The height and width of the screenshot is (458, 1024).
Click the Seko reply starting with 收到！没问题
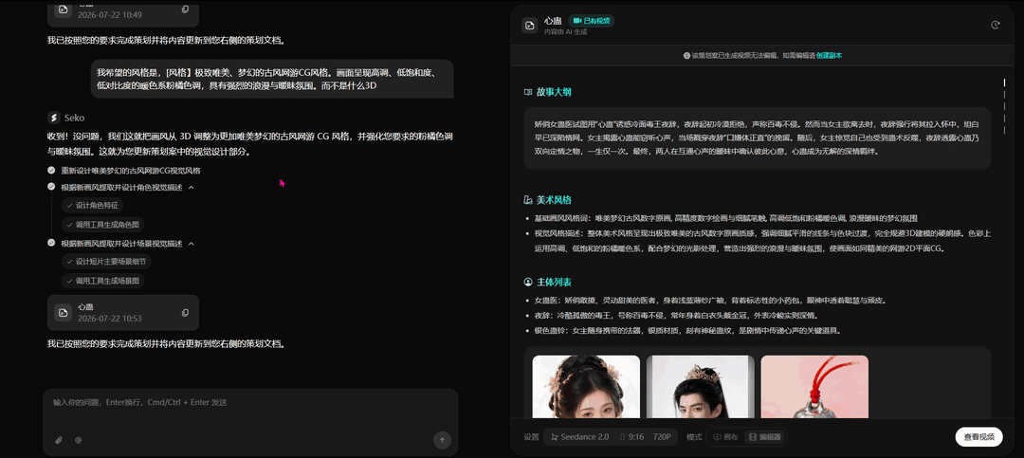pyautogui.click(x=250, y=144)
